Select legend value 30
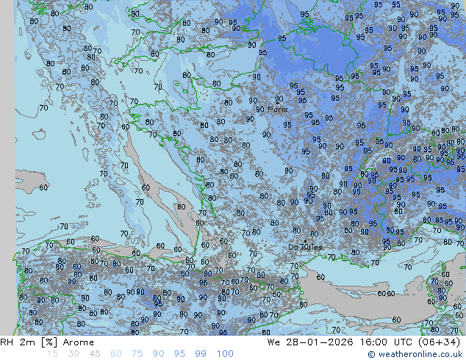The height and width of the screenshot is (360, 466). tap(74, 354)
